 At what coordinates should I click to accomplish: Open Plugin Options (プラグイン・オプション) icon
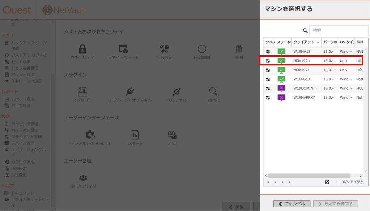(130, 91)
